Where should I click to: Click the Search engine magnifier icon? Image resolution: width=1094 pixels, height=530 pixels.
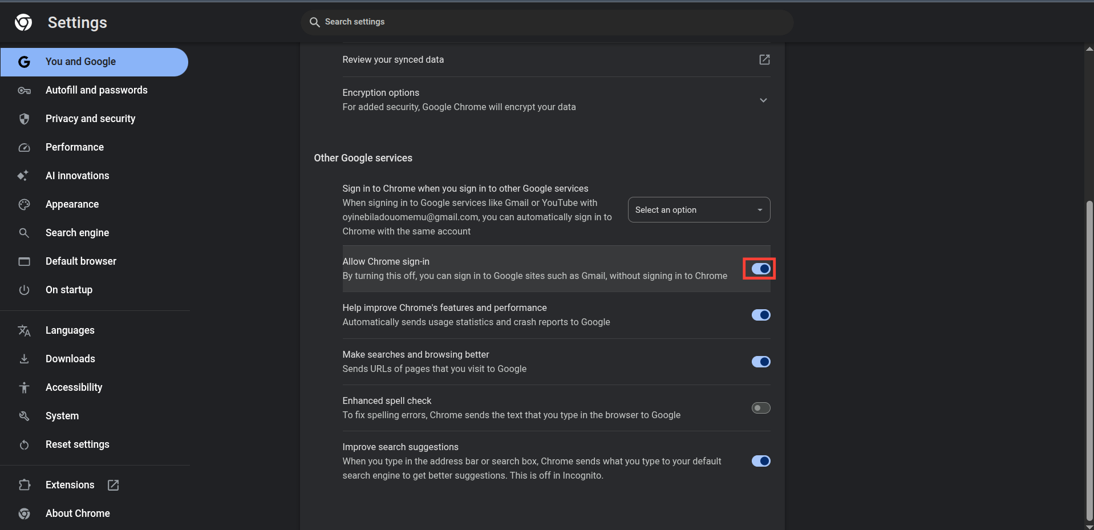tap(24, 233)
